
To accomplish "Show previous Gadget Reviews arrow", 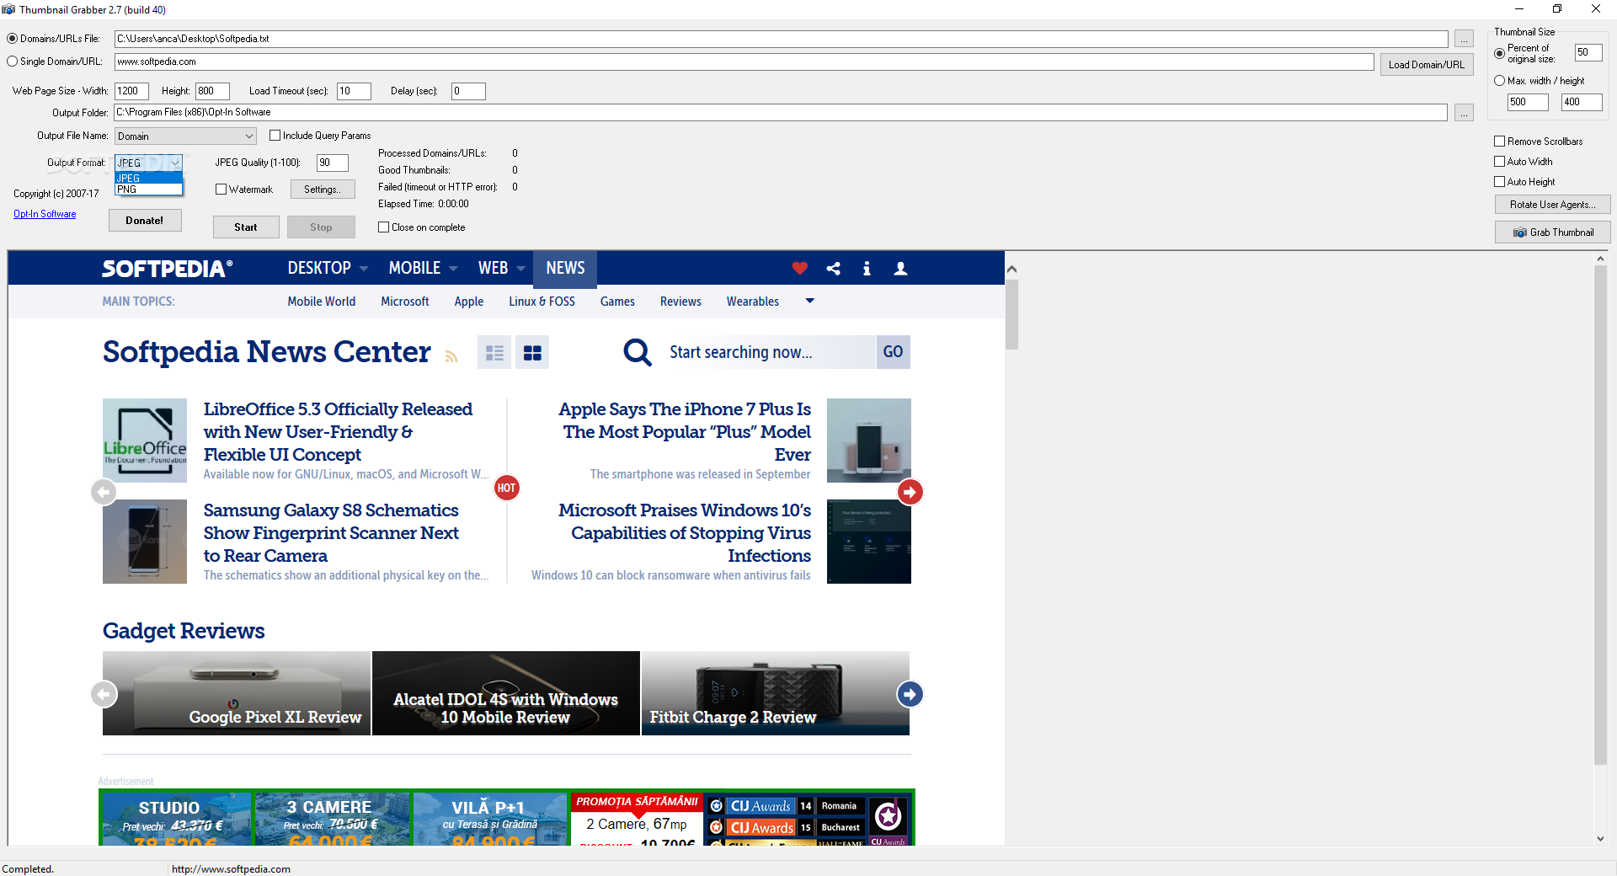I will tap(104, 693).
